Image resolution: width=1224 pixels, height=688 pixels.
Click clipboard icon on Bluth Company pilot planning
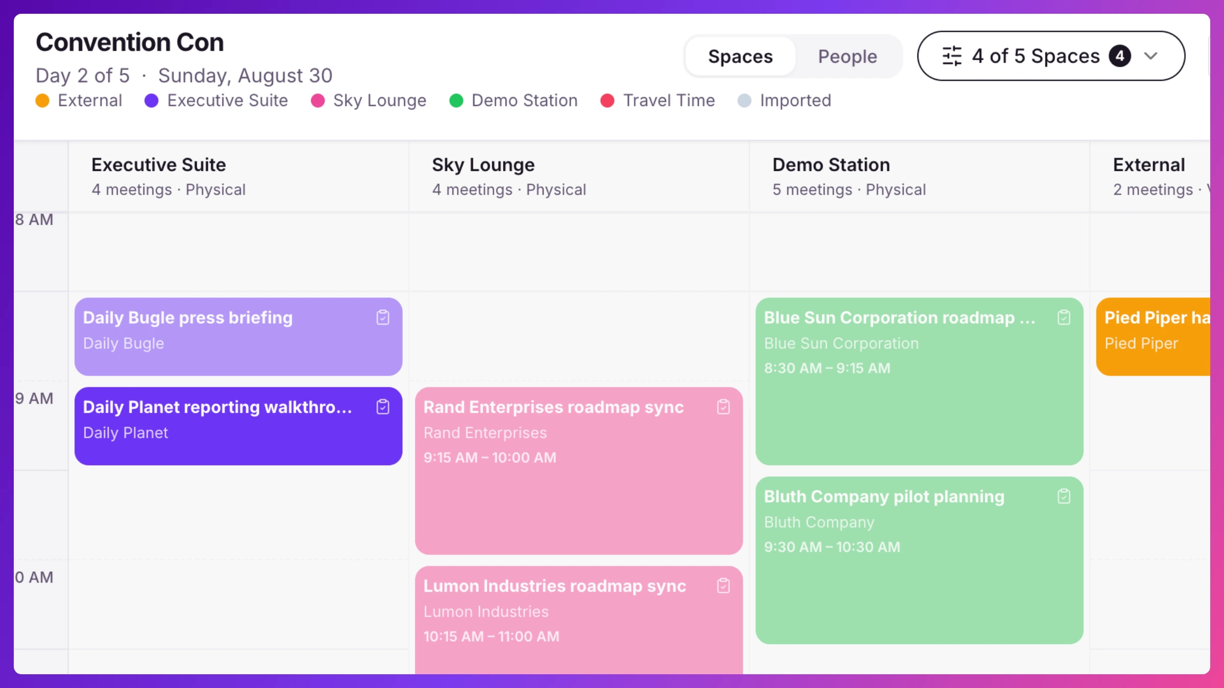(x=1064, y=496)
